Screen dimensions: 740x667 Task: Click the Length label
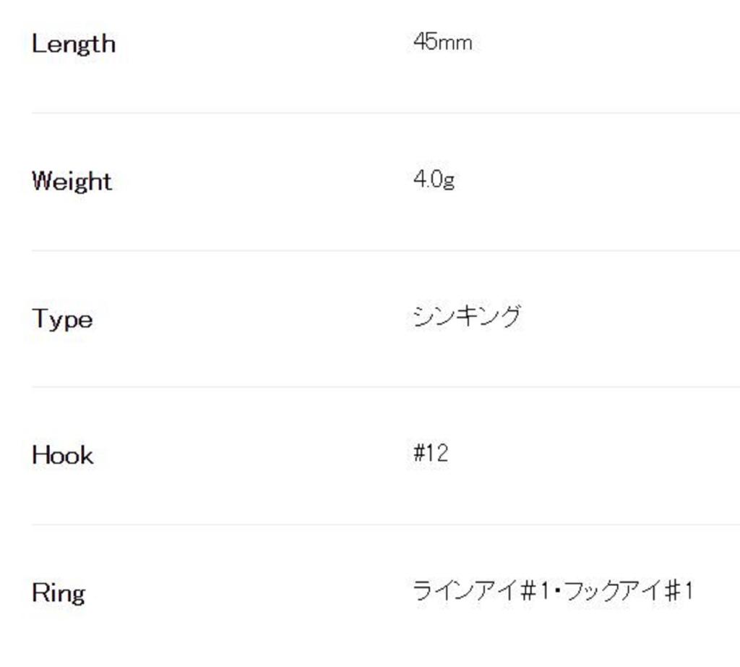tap(73, 44)
